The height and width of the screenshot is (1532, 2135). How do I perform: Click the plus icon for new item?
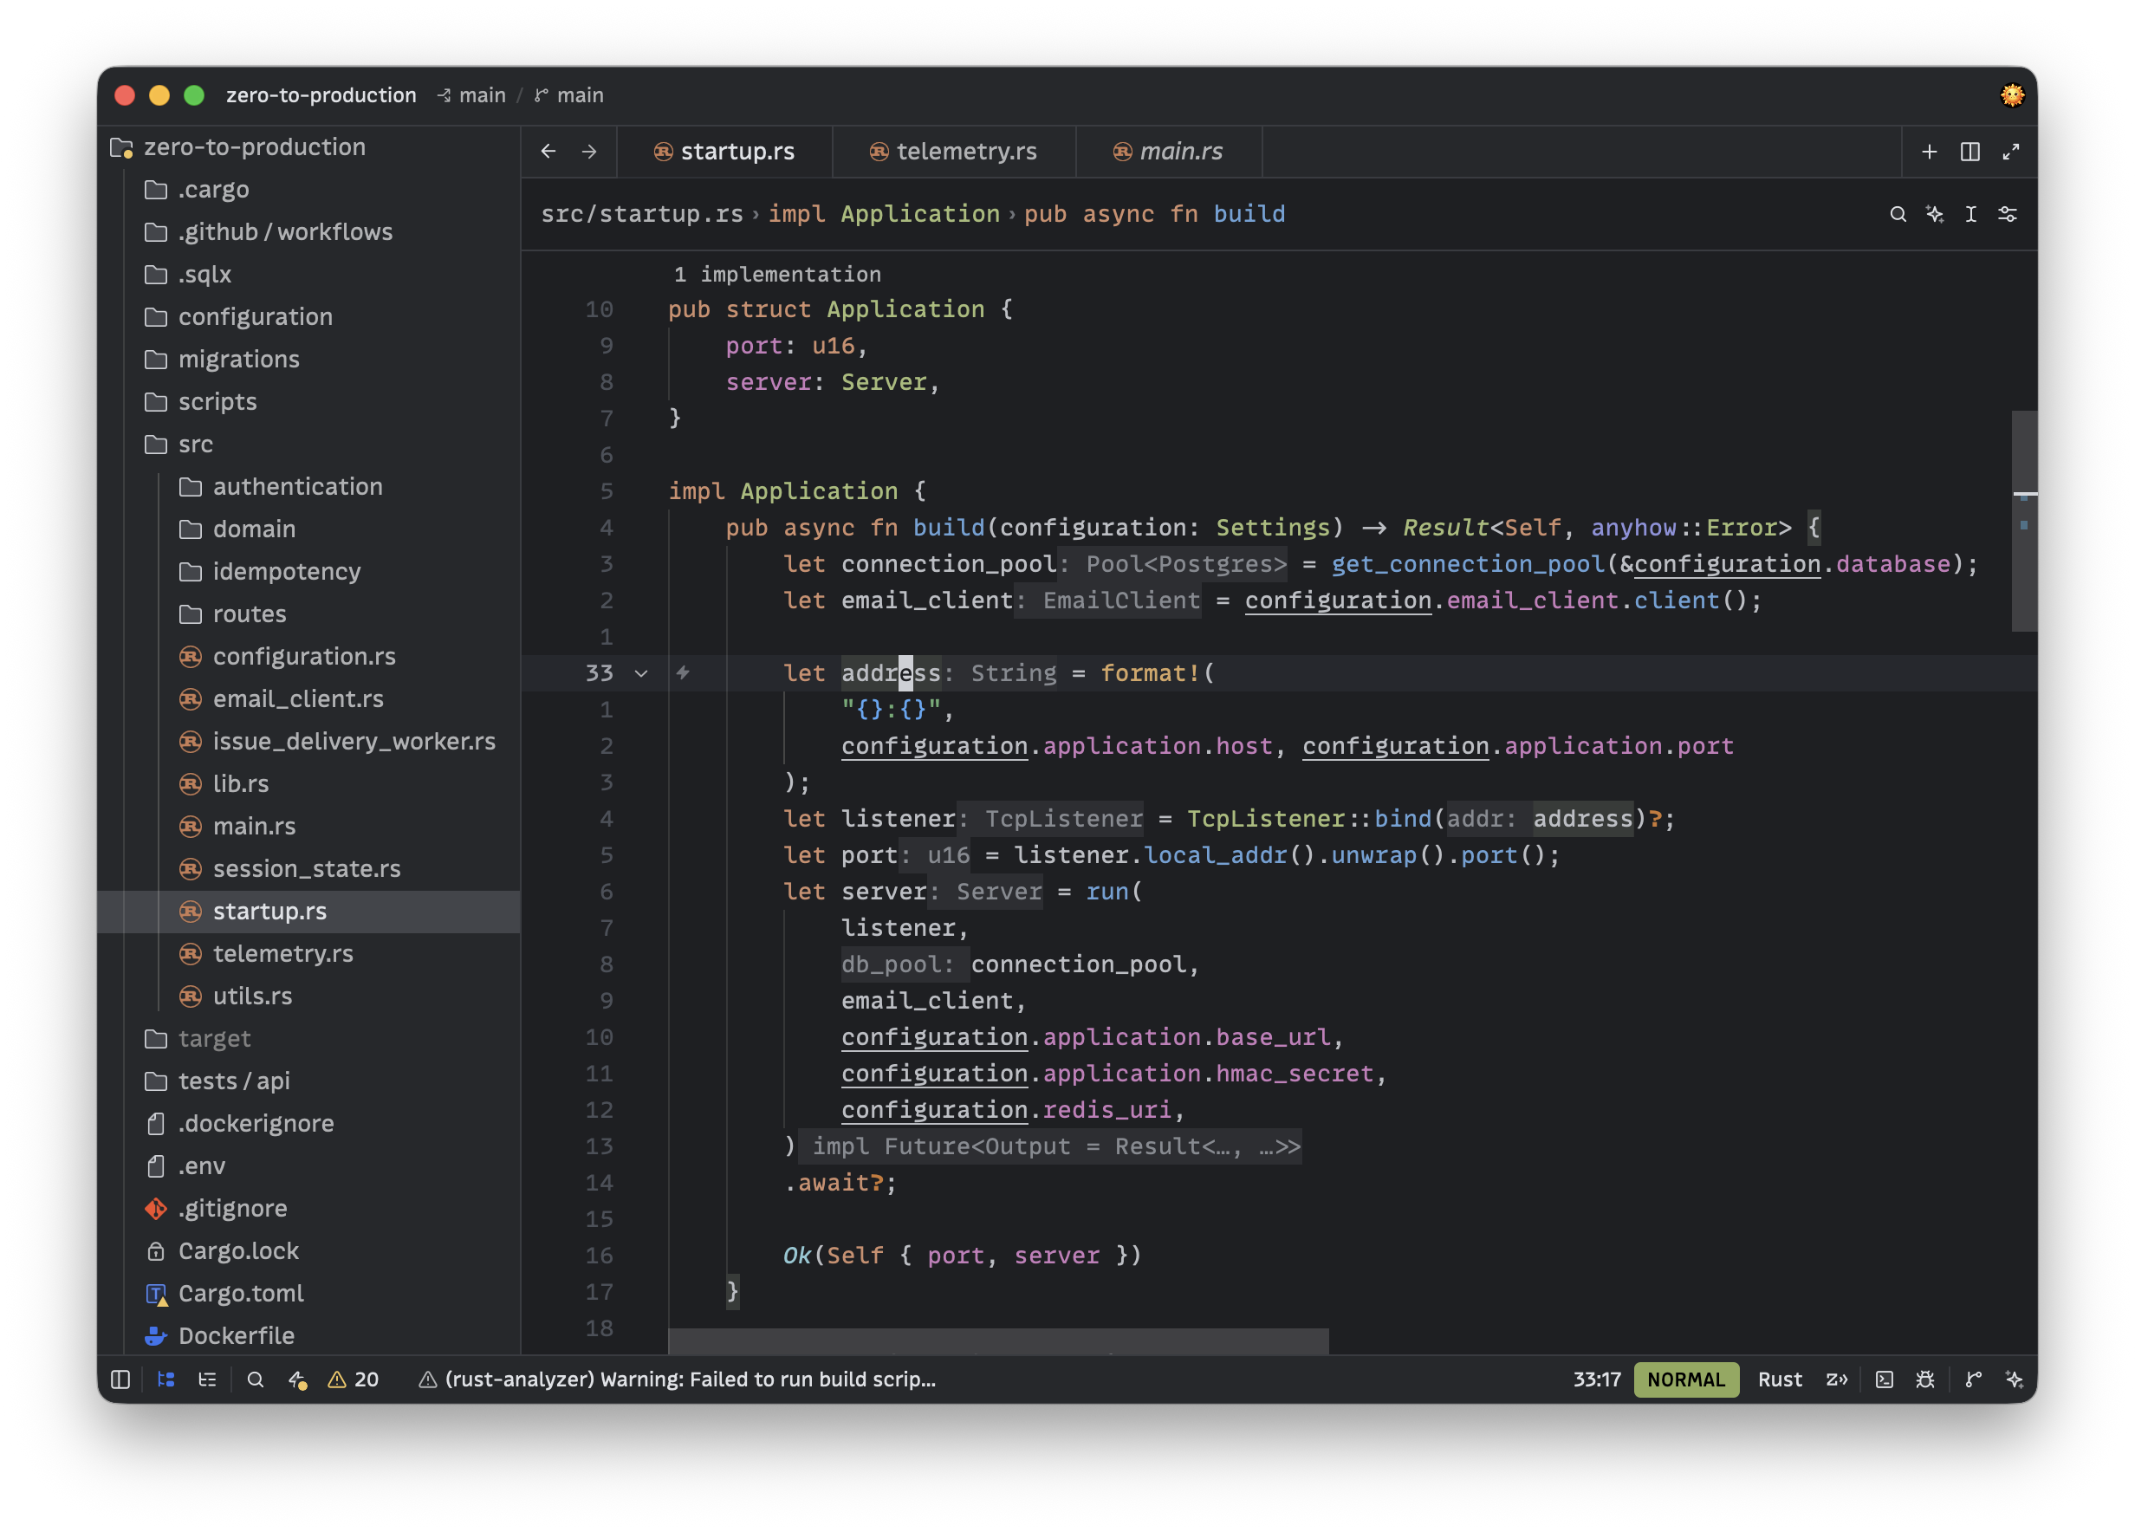point(1929,152)
